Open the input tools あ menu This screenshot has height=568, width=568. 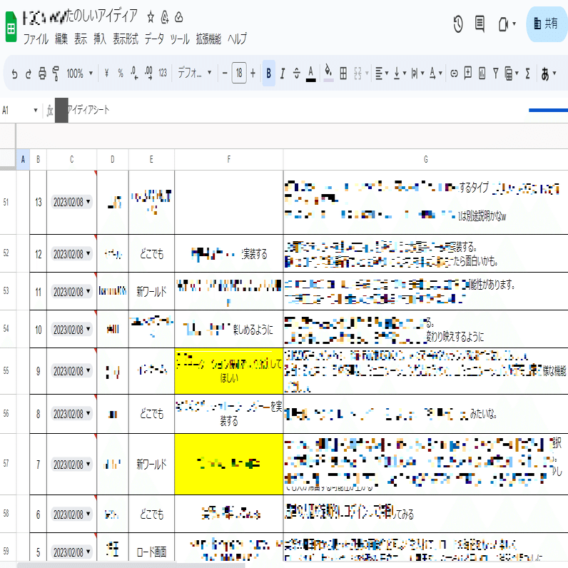(x=549, y=74)
